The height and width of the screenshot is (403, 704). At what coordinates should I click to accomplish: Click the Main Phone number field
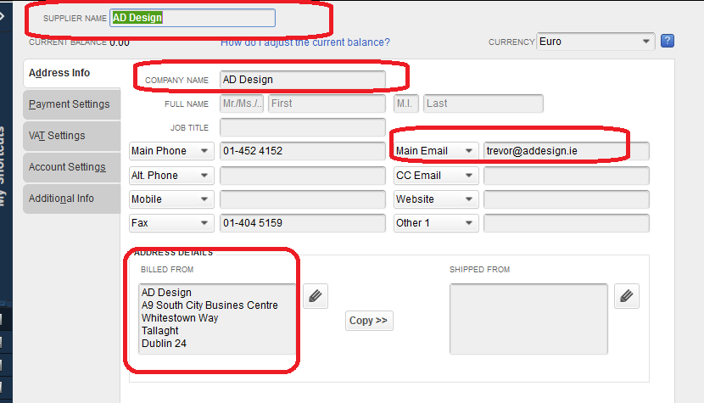click(303, 150)
